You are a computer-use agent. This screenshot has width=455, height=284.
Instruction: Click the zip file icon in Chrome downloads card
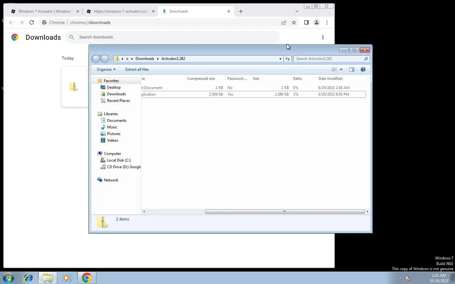pyautogui.click(x=73, y=86)
